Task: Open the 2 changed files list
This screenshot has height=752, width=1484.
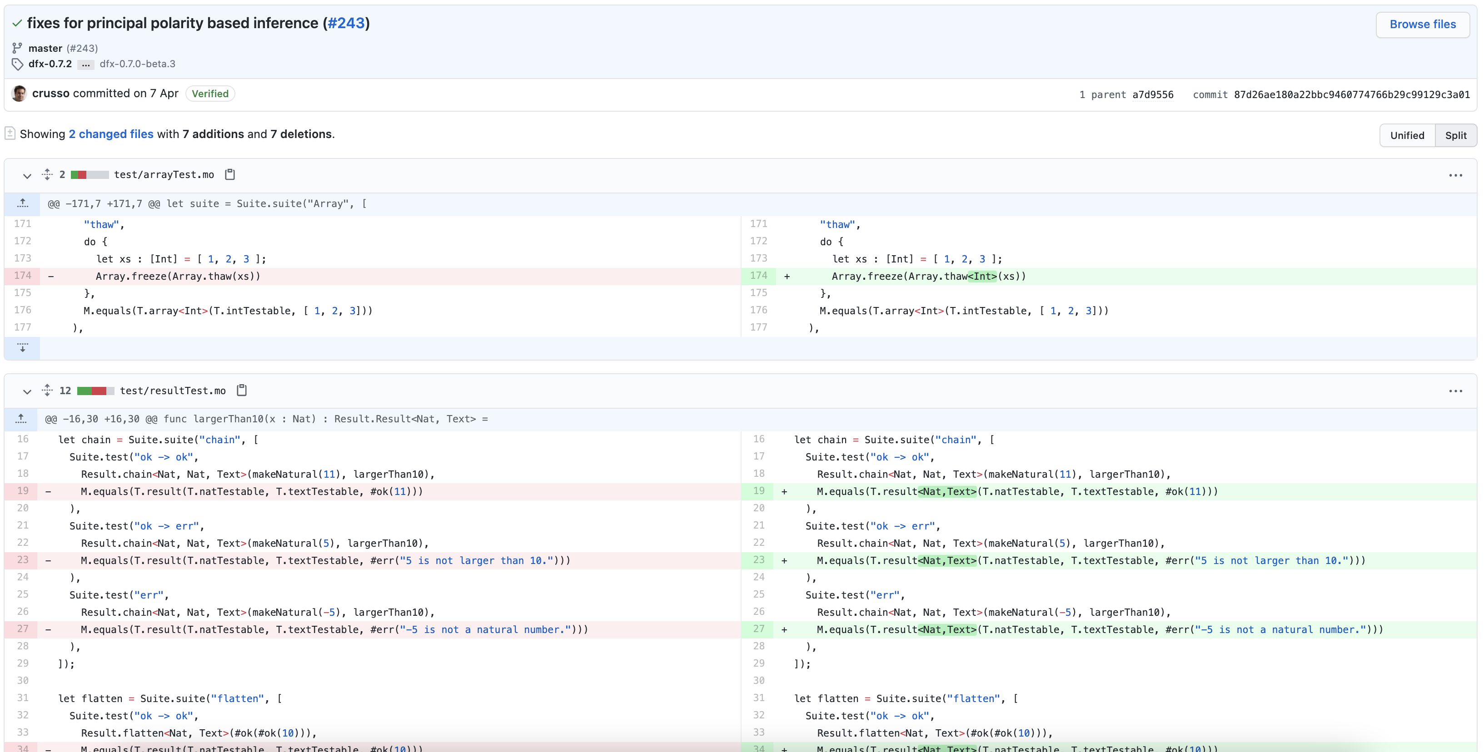Action: point(111,134)
